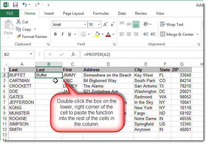Undo the last action
The image size is (208, 145).
25,5
